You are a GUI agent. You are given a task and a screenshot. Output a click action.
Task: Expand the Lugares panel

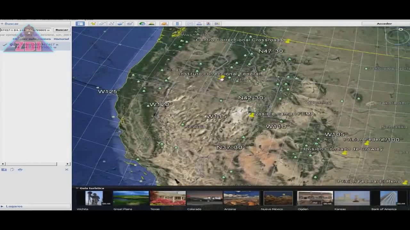coord(2,206)
